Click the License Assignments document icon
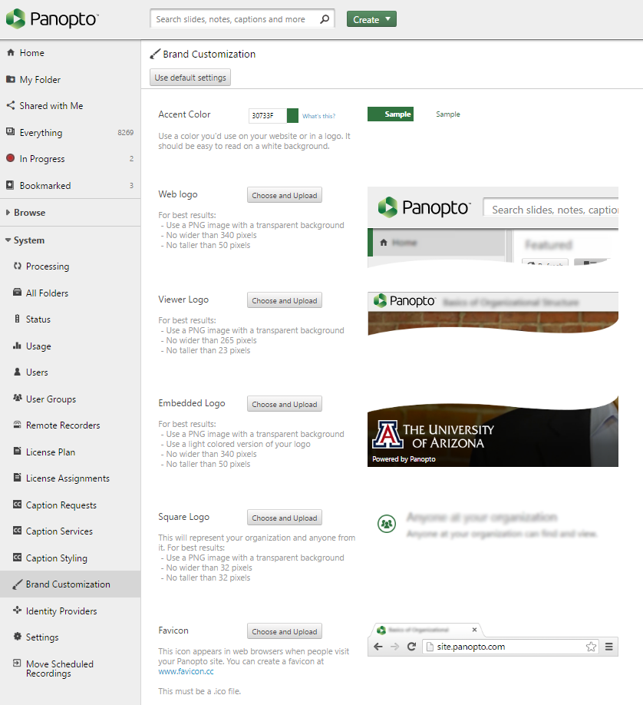This screenshot has width=643, height=705. pyautogui.click(x=17, y=478)
